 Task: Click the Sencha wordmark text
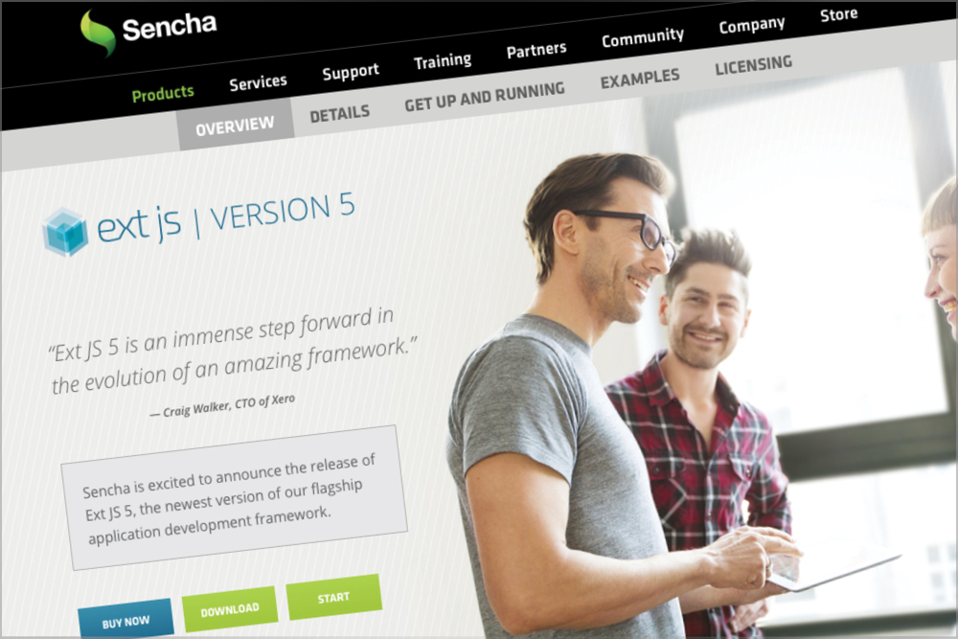170,26
